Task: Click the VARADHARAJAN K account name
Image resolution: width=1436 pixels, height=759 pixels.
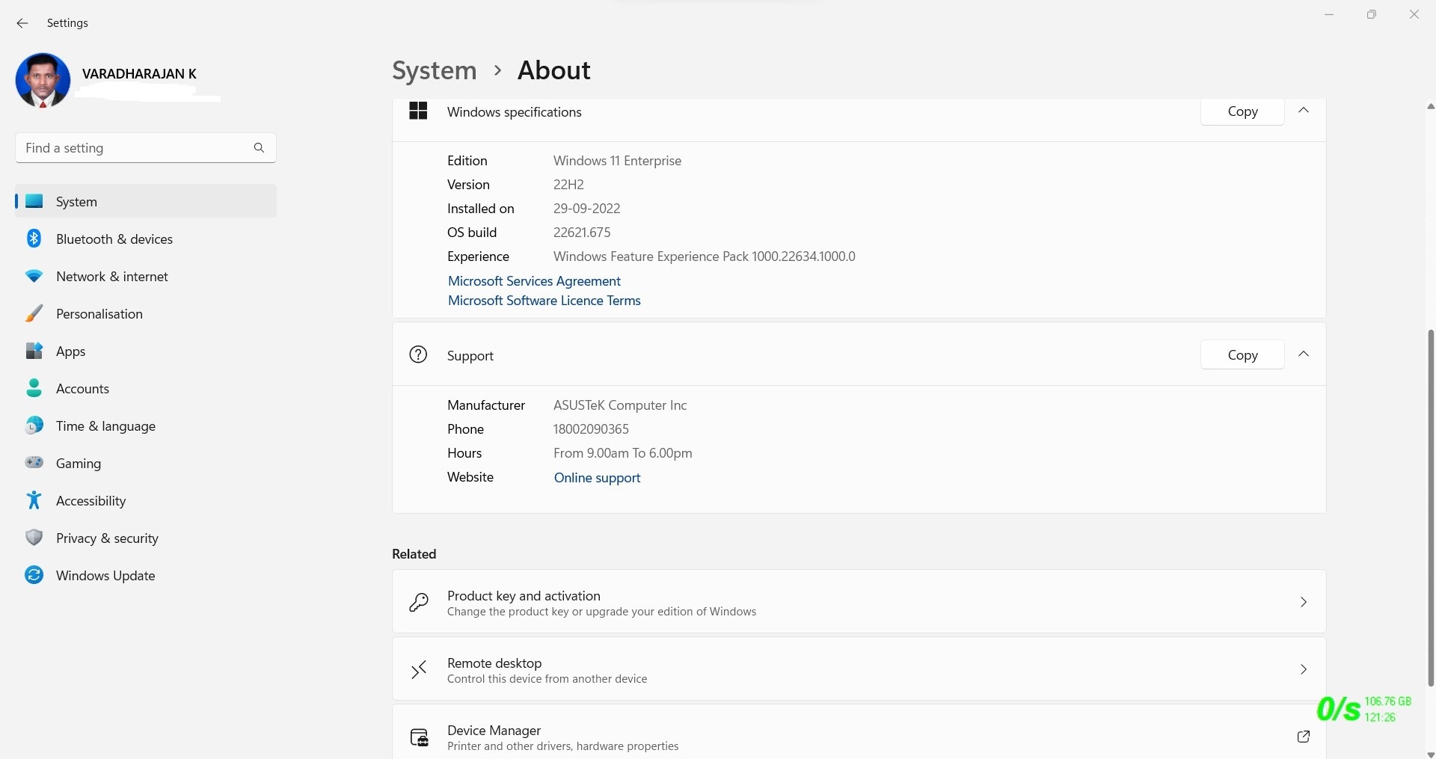Action: tap(139, 74)
